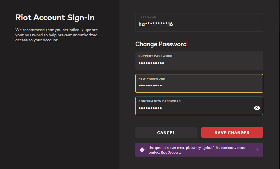Screen dimensions: 280x169
Task: Click the warning diamond icon in error banner
Action: click(x=142, y=150)
